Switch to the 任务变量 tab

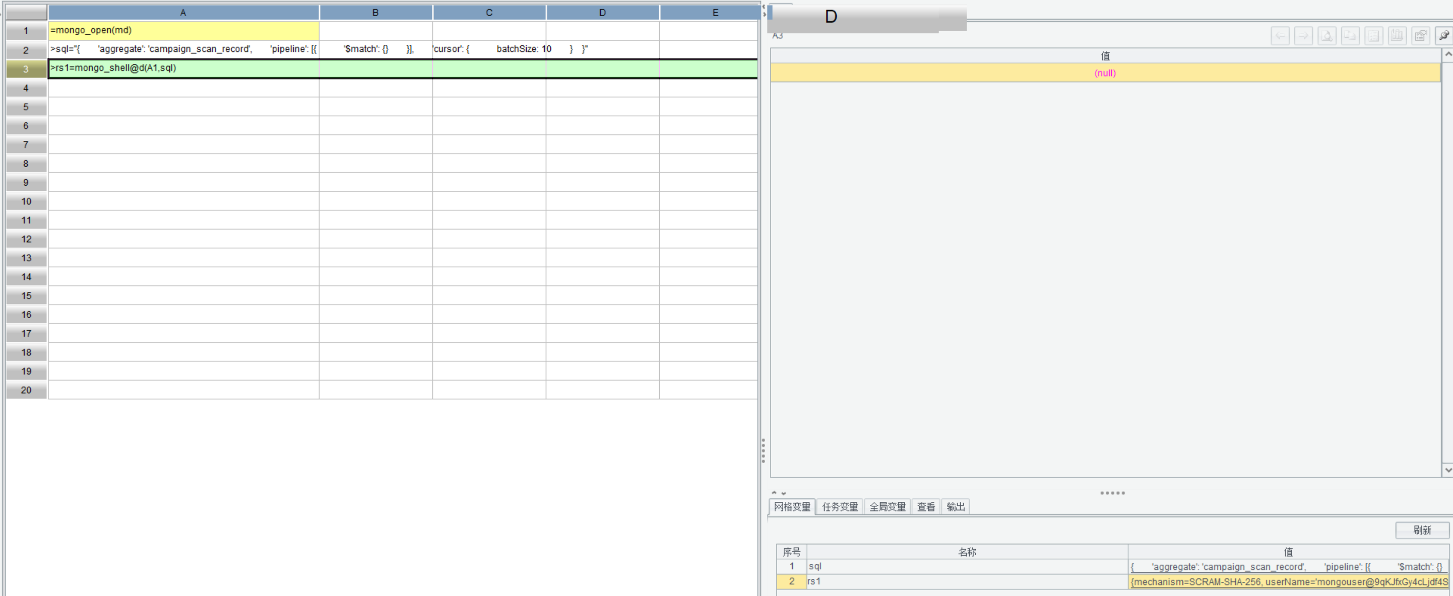click(839, 507)
